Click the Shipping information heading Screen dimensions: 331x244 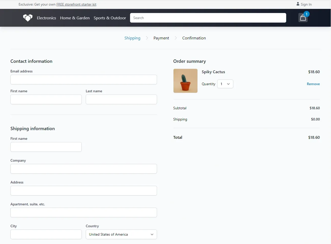[x=33, y=129]
